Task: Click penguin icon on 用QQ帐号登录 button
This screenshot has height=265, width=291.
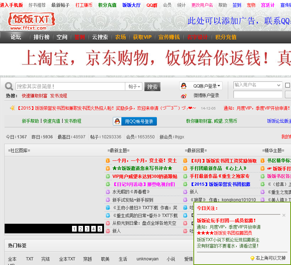Action: pos(117,121)
